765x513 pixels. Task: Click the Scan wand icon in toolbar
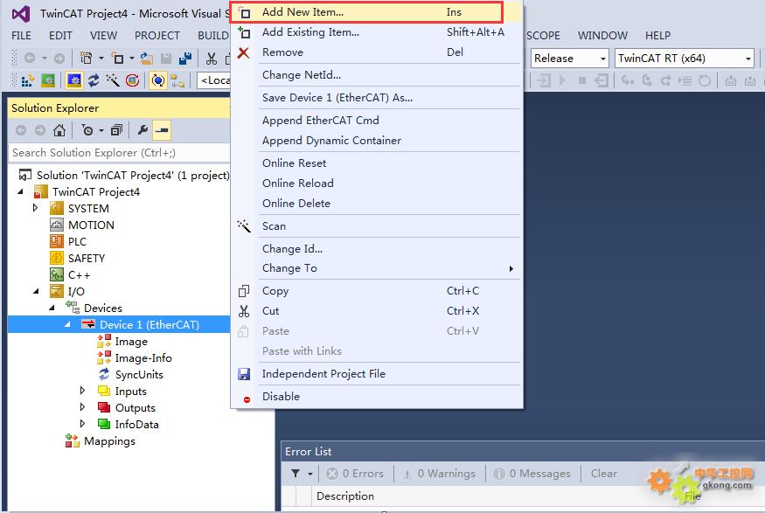pyautogui.click(x=113, y=80)
